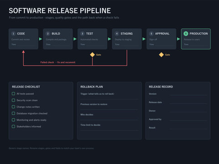This screenshot has height=164, width=219.
Task: Click the Time field in the TEST card
Action: [93, 45]
